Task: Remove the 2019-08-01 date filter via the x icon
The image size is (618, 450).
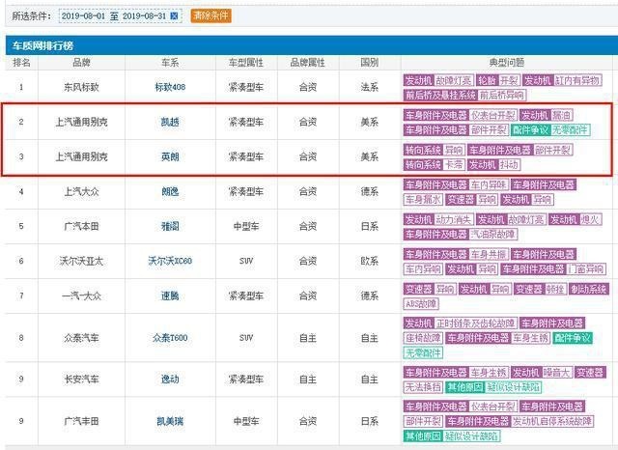Action: point(174,16)
